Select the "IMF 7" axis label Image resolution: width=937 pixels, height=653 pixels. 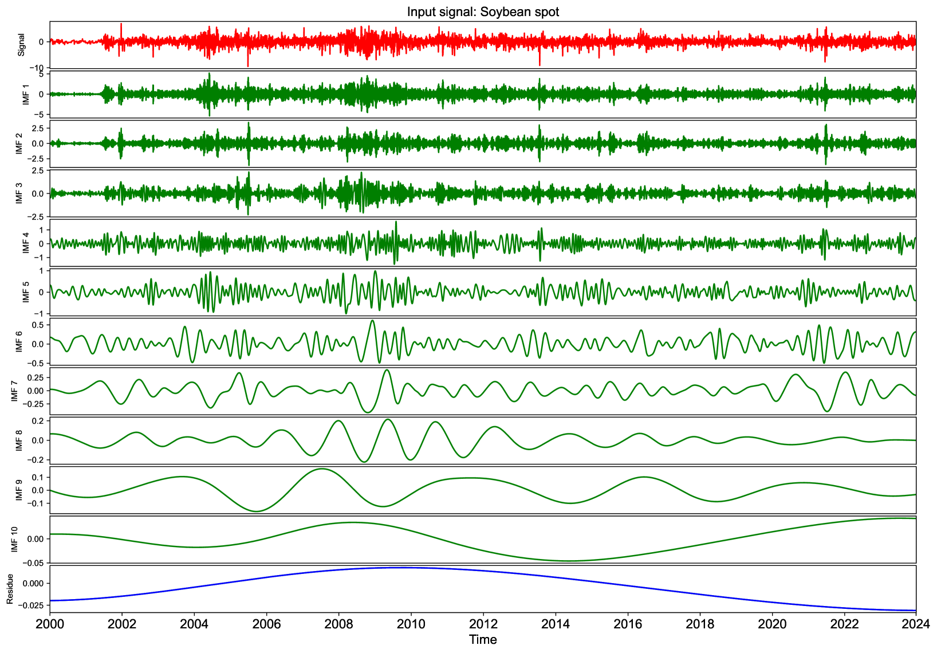point(15,391)
